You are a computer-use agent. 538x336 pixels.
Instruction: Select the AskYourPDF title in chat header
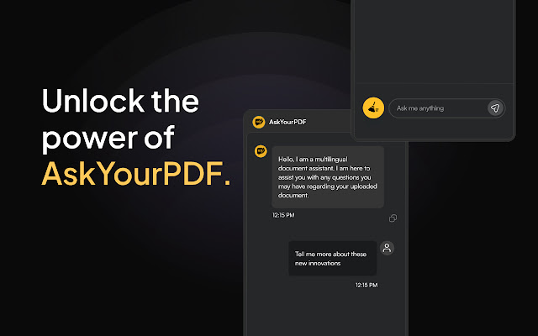click(286, 123)
